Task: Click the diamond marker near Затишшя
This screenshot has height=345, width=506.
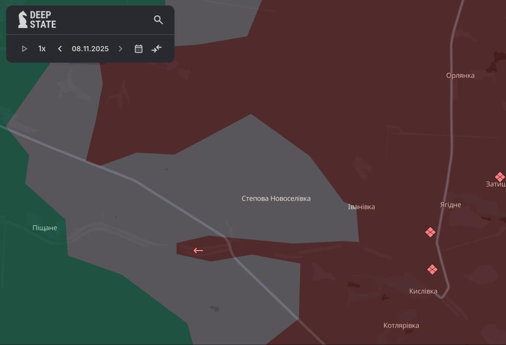Action: (500, 177)
